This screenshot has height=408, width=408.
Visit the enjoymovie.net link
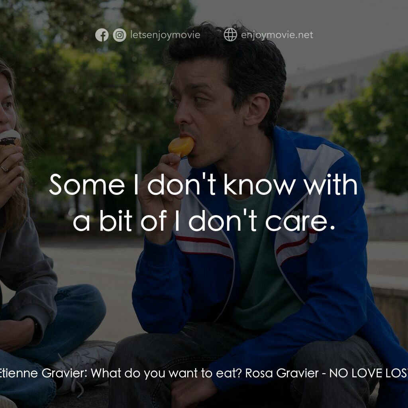point(278,35)
